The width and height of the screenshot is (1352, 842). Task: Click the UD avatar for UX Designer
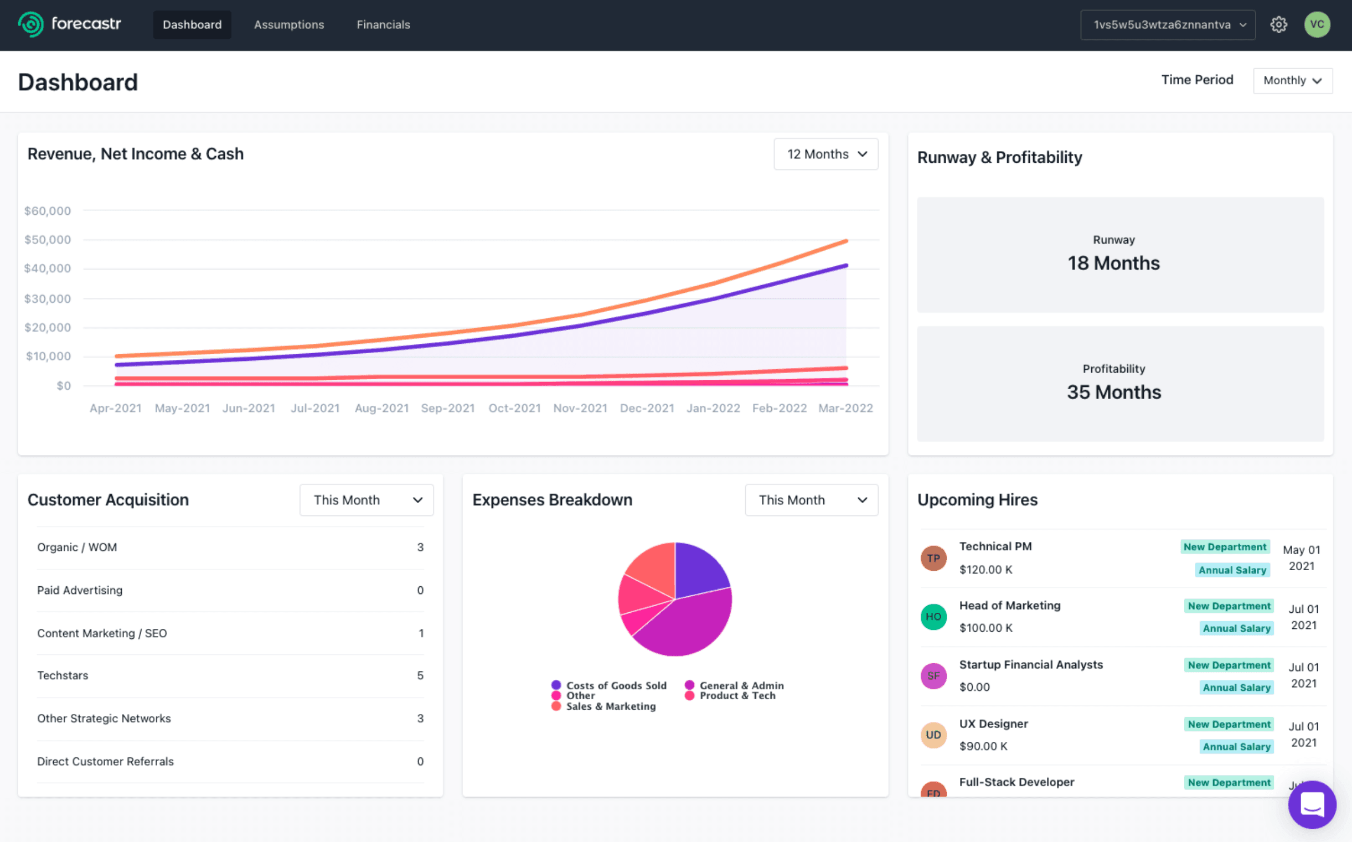tap(933, 735)
